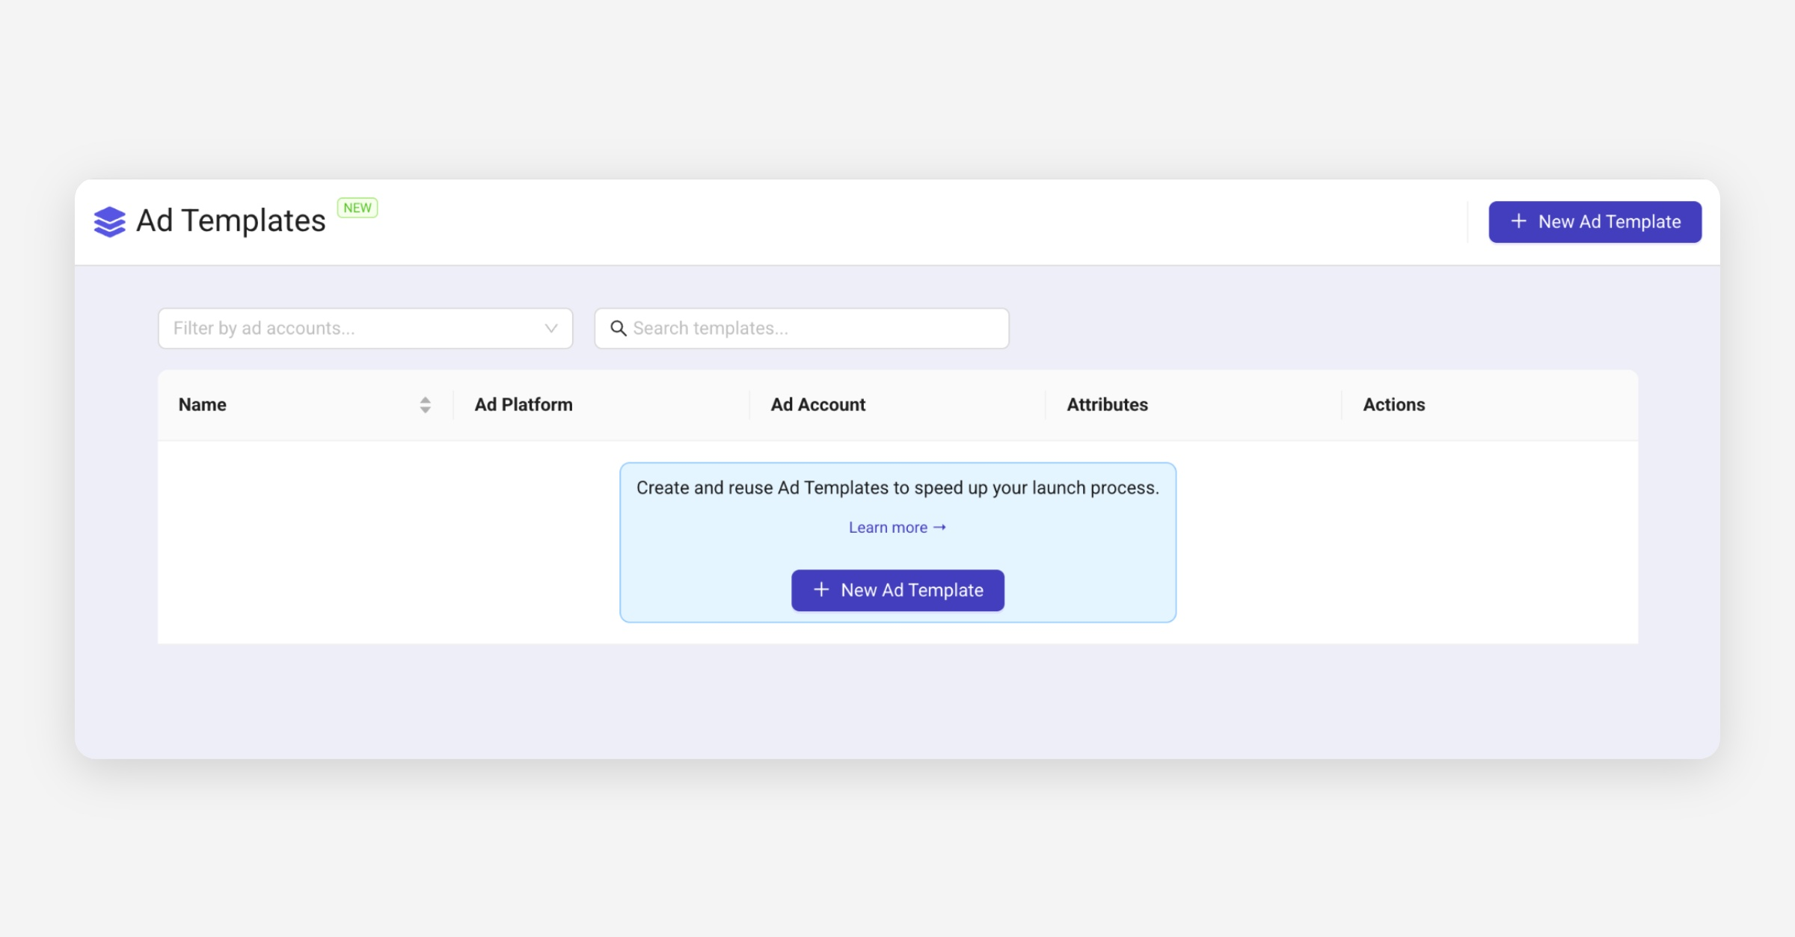The height and width of the screenshot is (937, 1795).
Task: Click the Actions column header
Action: pyautogui.click(x=1393, y=405)
